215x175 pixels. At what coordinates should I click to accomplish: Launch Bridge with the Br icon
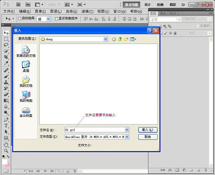point(18,5)
